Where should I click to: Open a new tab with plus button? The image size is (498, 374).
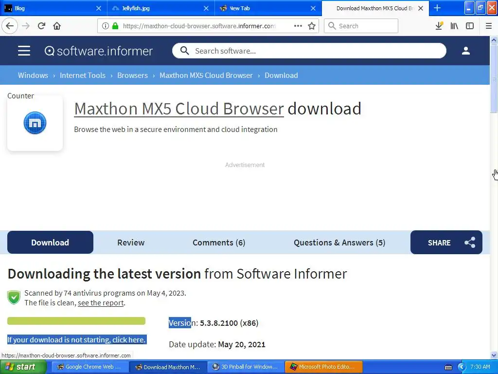click(x=437, y=8)
